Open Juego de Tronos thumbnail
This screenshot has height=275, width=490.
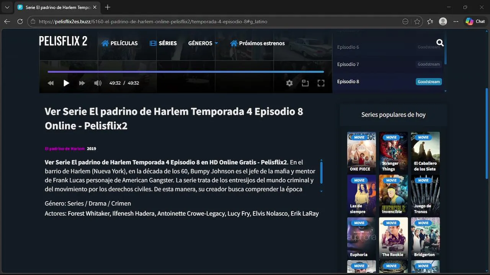click(x=425, y=195)
